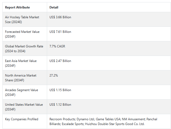Click the United States Market Value cell

pos(25,107)
